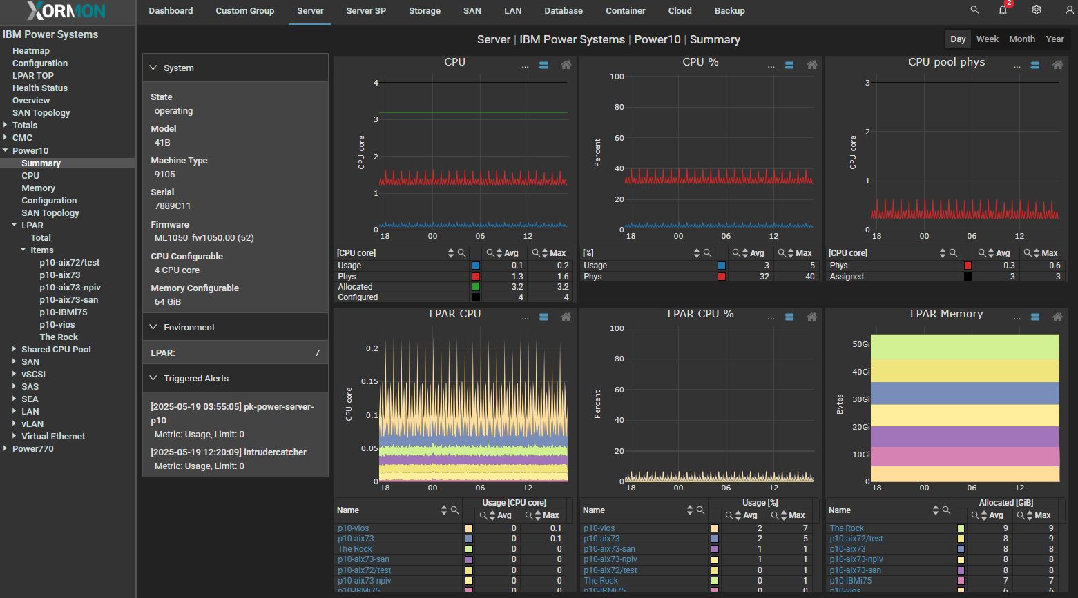Select Memory under Power10 in sidebar
The height and width of the screenshot is (598, 1078).
coord(38,188)
